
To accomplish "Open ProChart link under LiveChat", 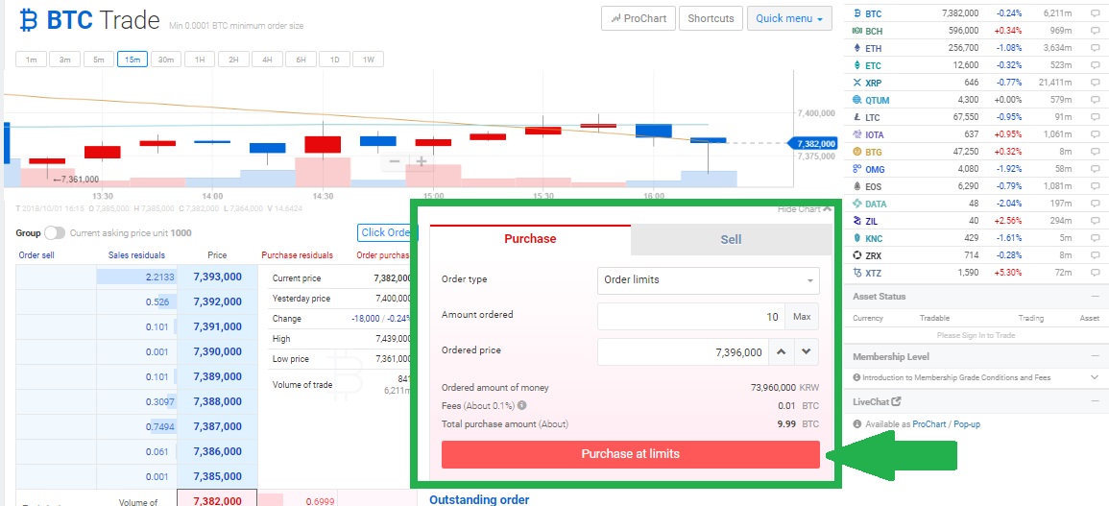I will coord(929,424).
